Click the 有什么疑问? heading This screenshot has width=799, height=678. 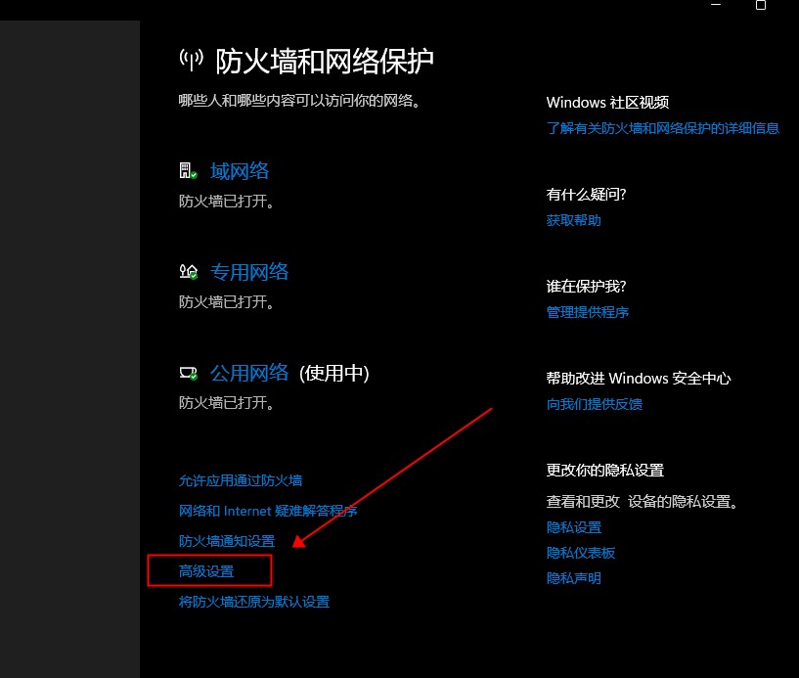click(586, 195)
